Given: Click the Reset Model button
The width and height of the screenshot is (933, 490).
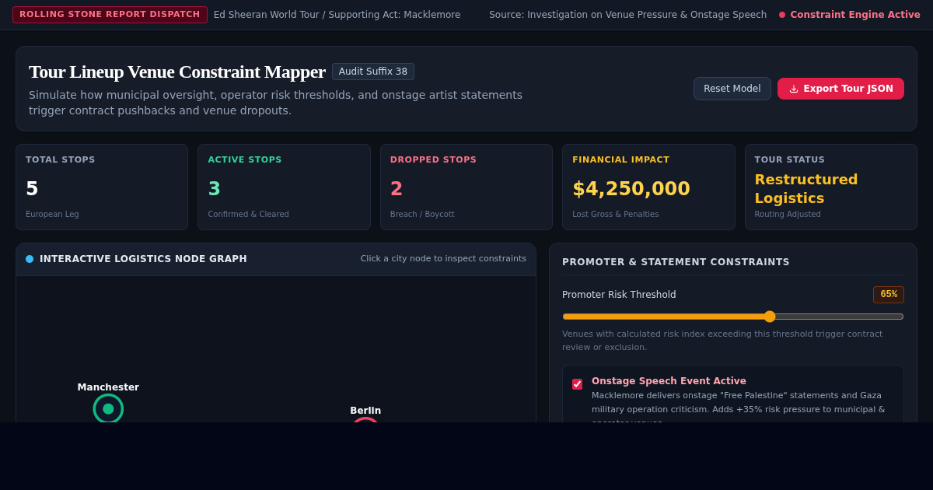Looking at the screenshot, I should tap(732, 89).
